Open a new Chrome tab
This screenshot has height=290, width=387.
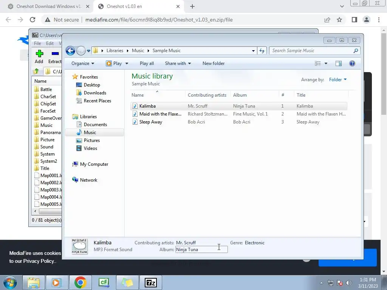pyautogui.click(x=192, y=6)
